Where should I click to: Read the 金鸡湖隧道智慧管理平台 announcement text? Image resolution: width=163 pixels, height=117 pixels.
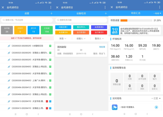pyautogui.click(x=140, y=31)
